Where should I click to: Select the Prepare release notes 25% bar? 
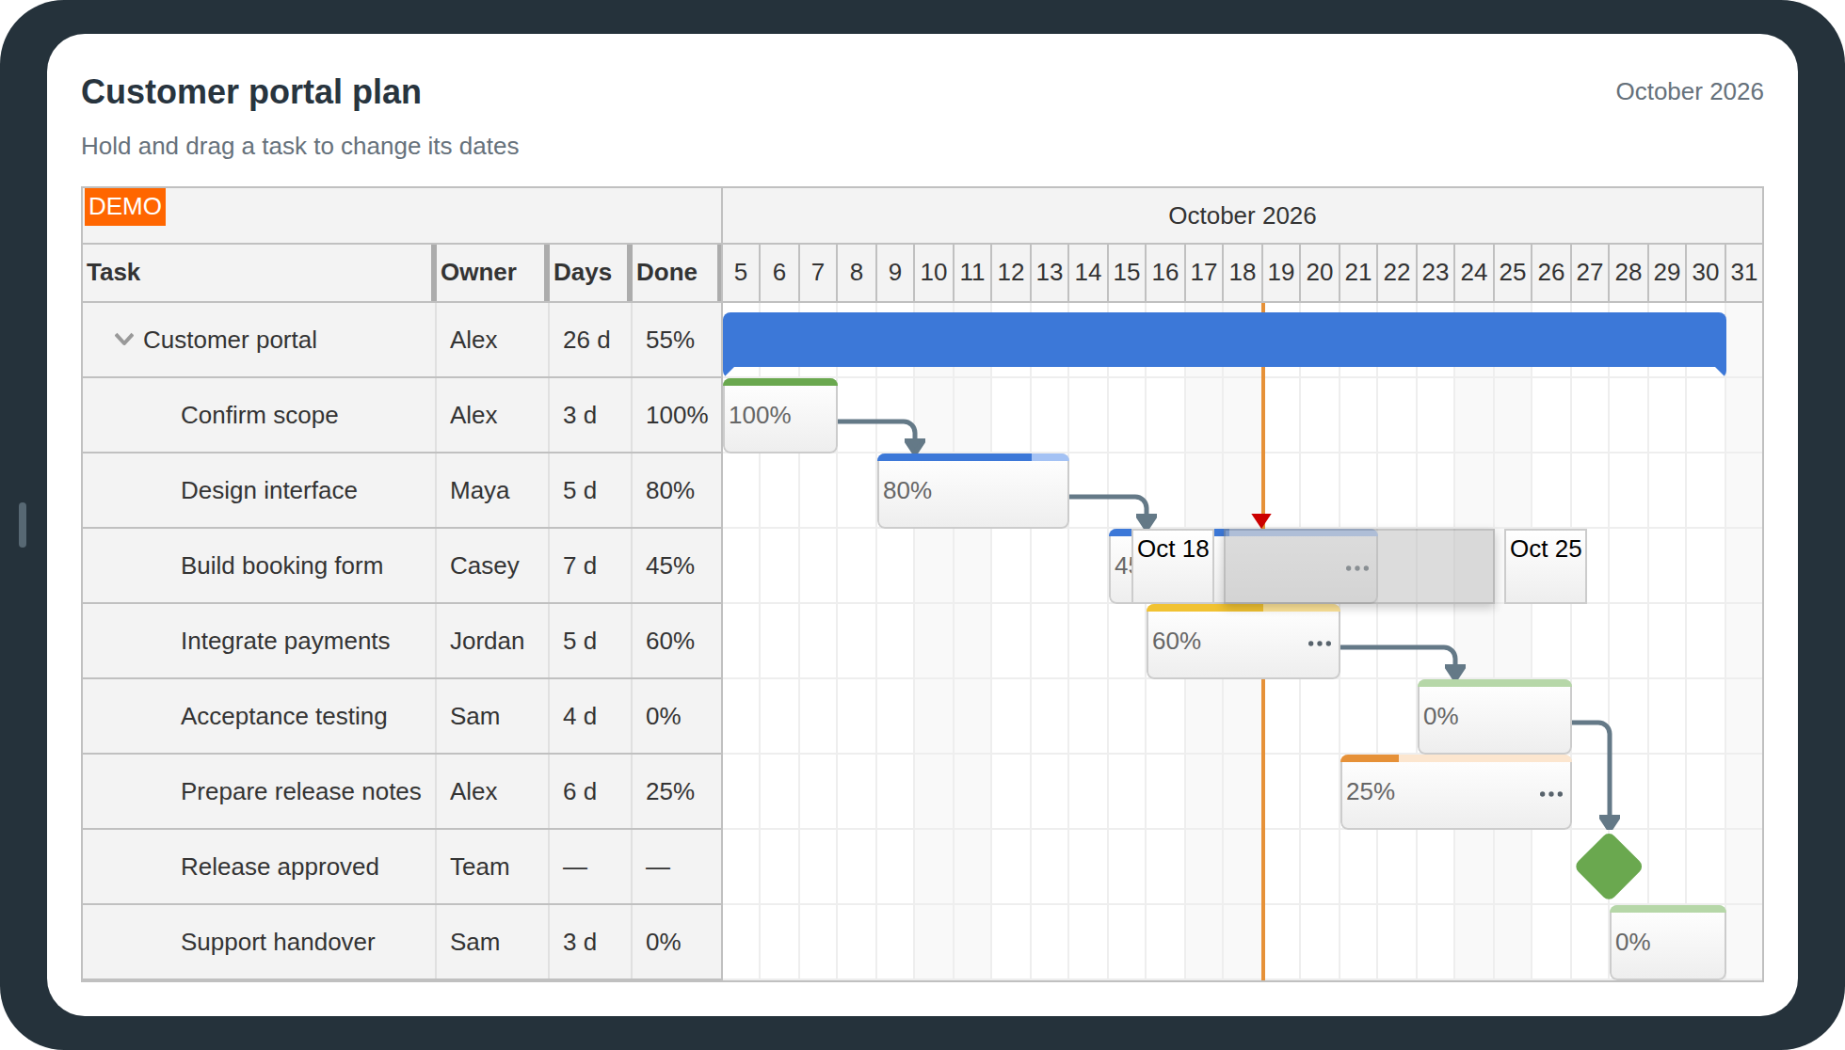point(1456,791)
